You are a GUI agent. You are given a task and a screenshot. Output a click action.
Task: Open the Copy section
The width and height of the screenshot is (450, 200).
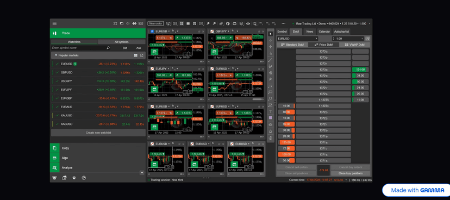(98, 148)
